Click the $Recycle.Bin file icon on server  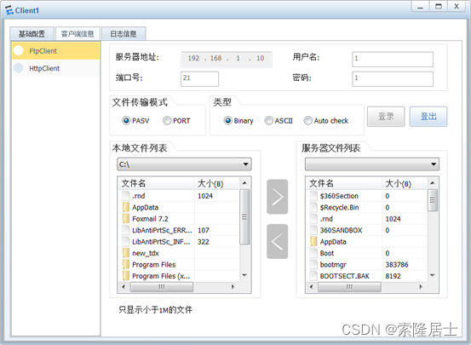[x=313, y=207]
